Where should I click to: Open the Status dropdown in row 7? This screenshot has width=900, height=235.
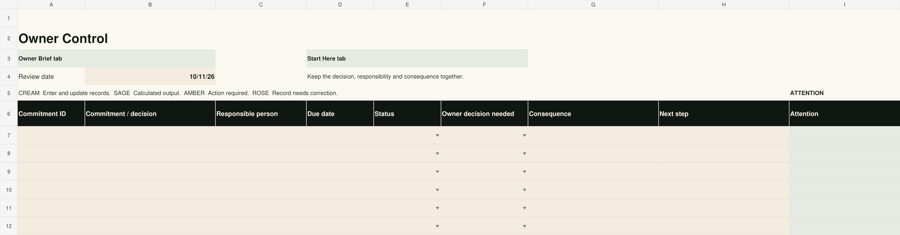pyautogui.click(x=437, y=135)
